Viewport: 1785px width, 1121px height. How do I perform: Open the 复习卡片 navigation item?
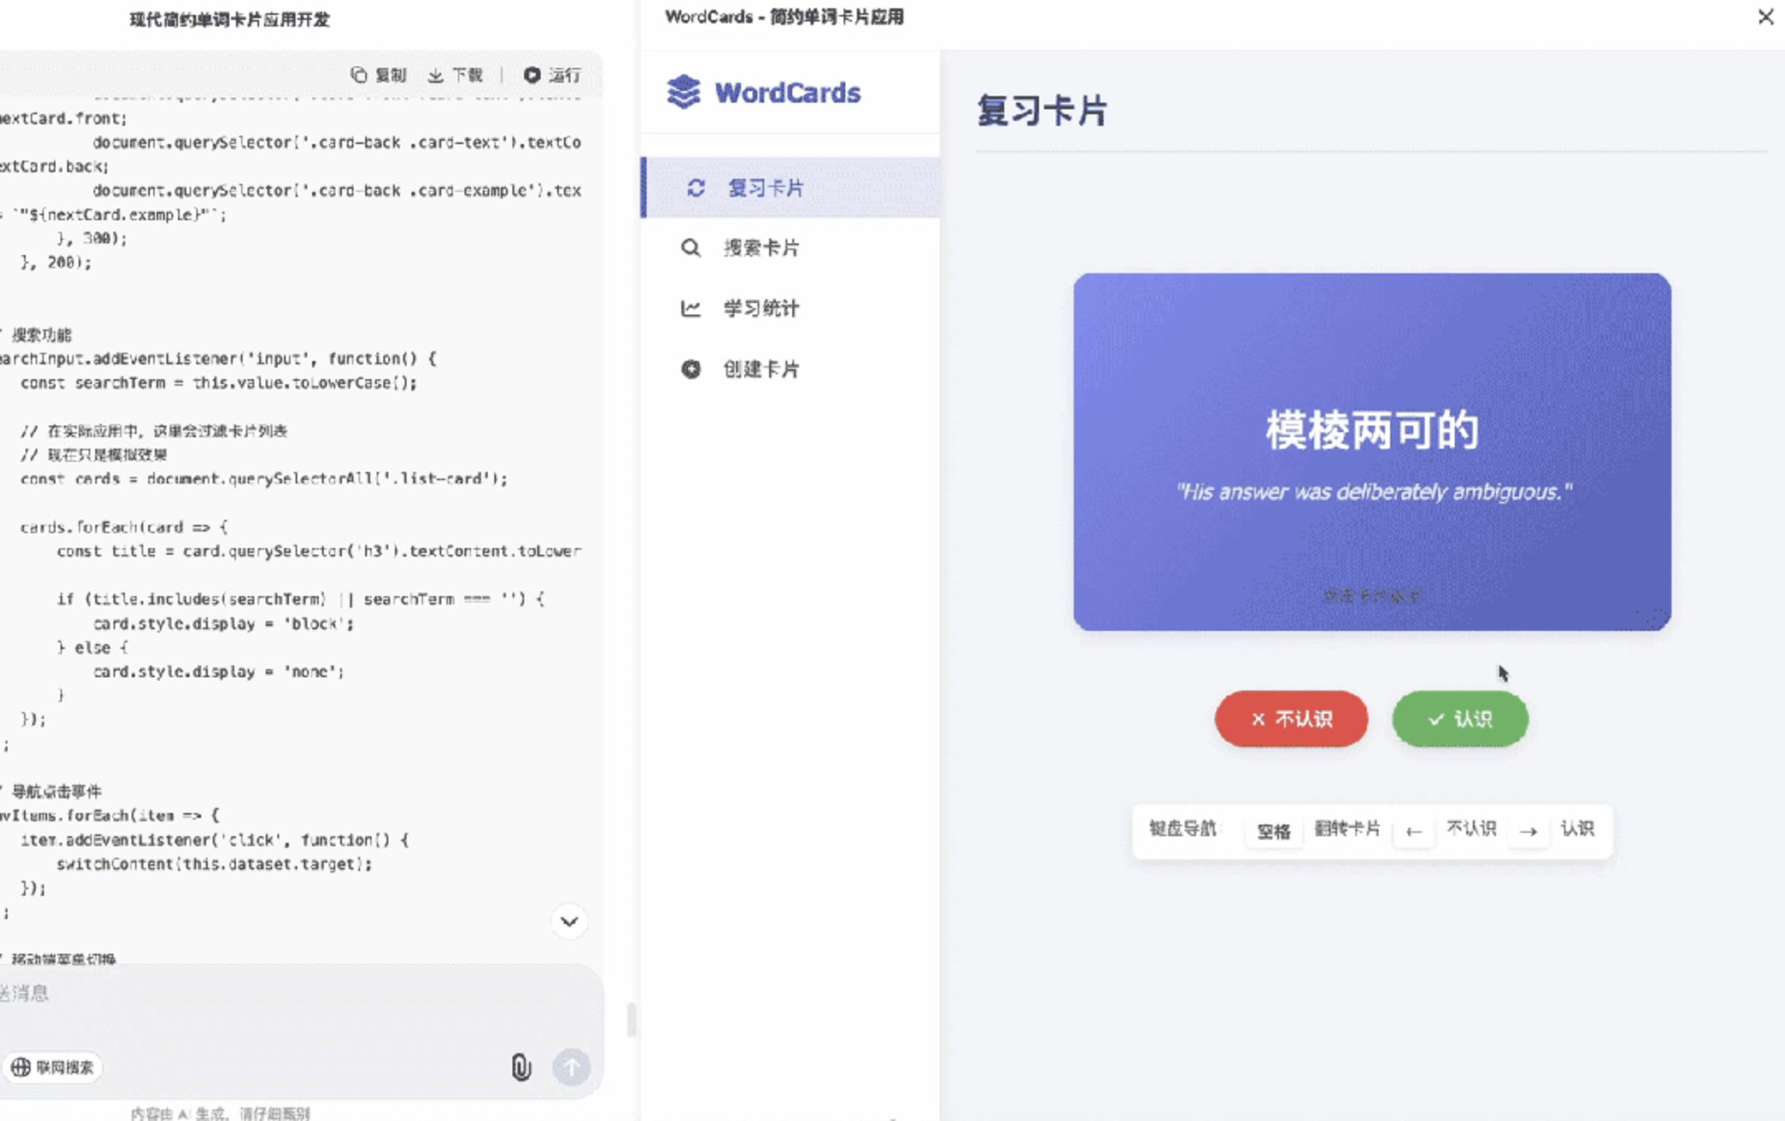pyautogui.click(x=764, y=188)
